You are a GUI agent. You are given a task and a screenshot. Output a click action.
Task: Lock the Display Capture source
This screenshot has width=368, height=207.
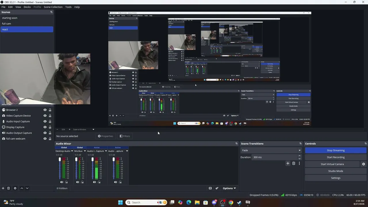tap(50, 127)
